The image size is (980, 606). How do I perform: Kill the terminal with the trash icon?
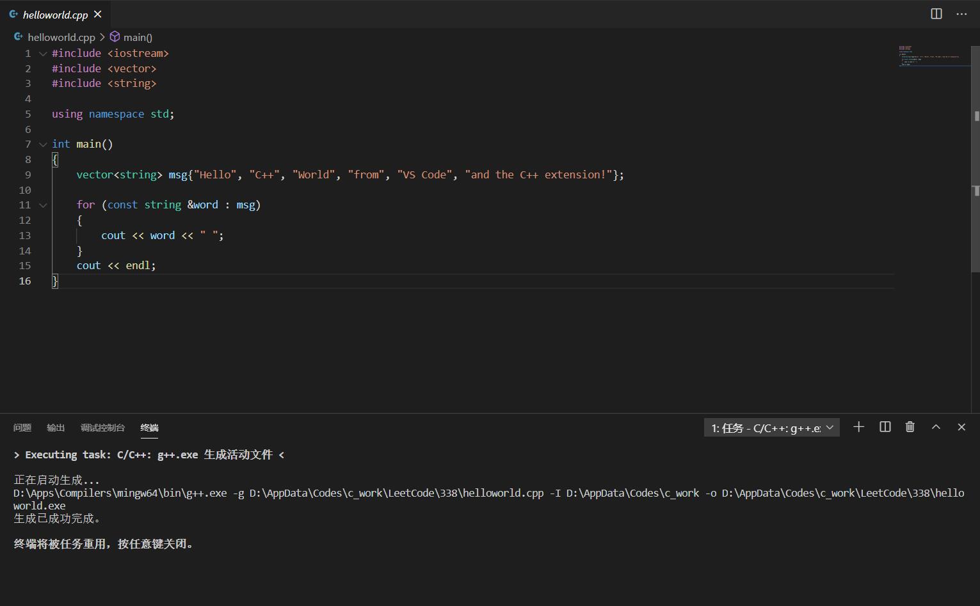910,427
